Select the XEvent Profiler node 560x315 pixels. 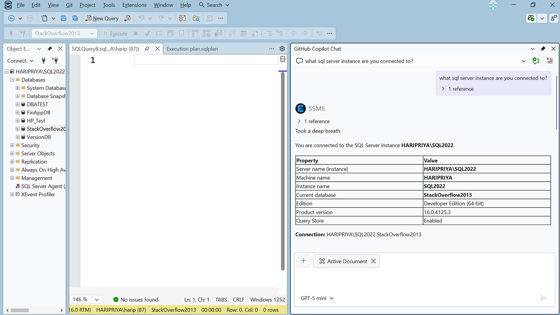(x=38, y=194)
